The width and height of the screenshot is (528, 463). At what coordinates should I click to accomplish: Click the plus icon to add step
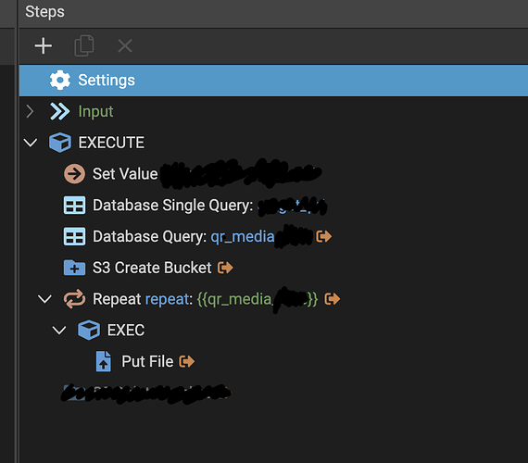(x=44, y=45)
